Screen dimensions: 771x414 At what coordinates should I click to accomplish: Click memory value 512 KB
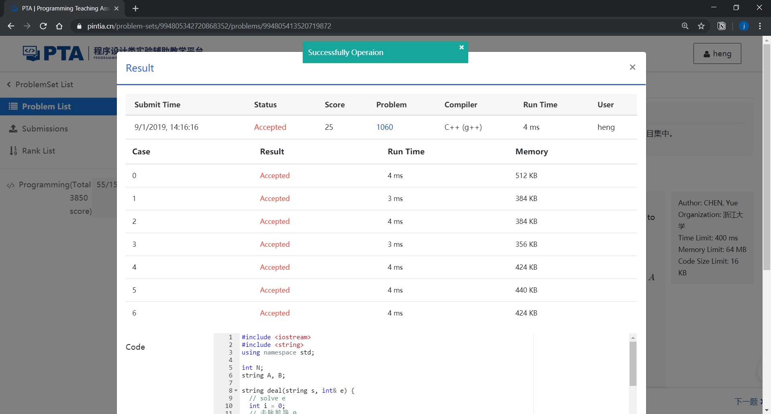(526, 176)
